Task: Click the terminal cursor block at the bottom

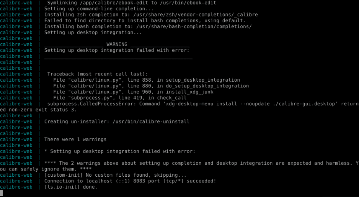Action: coord(2,193)
